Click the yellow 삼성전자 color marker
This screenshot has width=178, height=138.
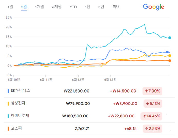tap(8, 104)
